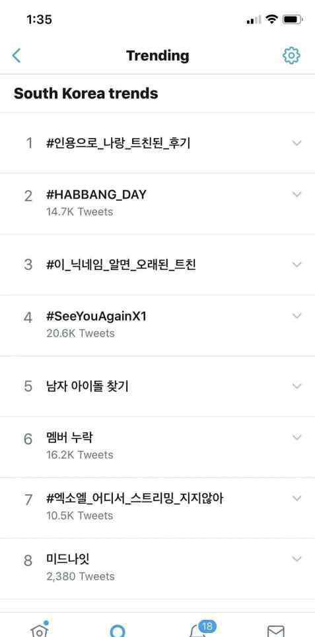Expand options chevron for #HABBANG_DAY
Screen dimensions: 315x637
pos(297,194)
